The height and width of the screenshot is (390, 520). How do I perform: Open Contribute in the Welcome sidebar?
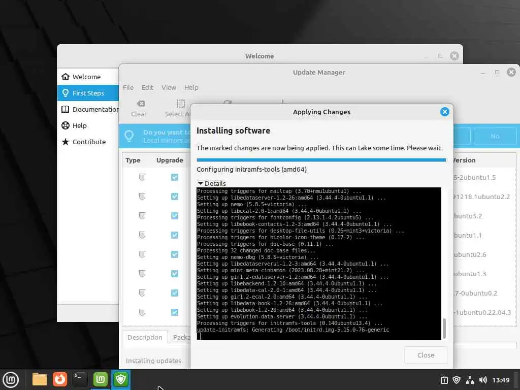[88, 142]
